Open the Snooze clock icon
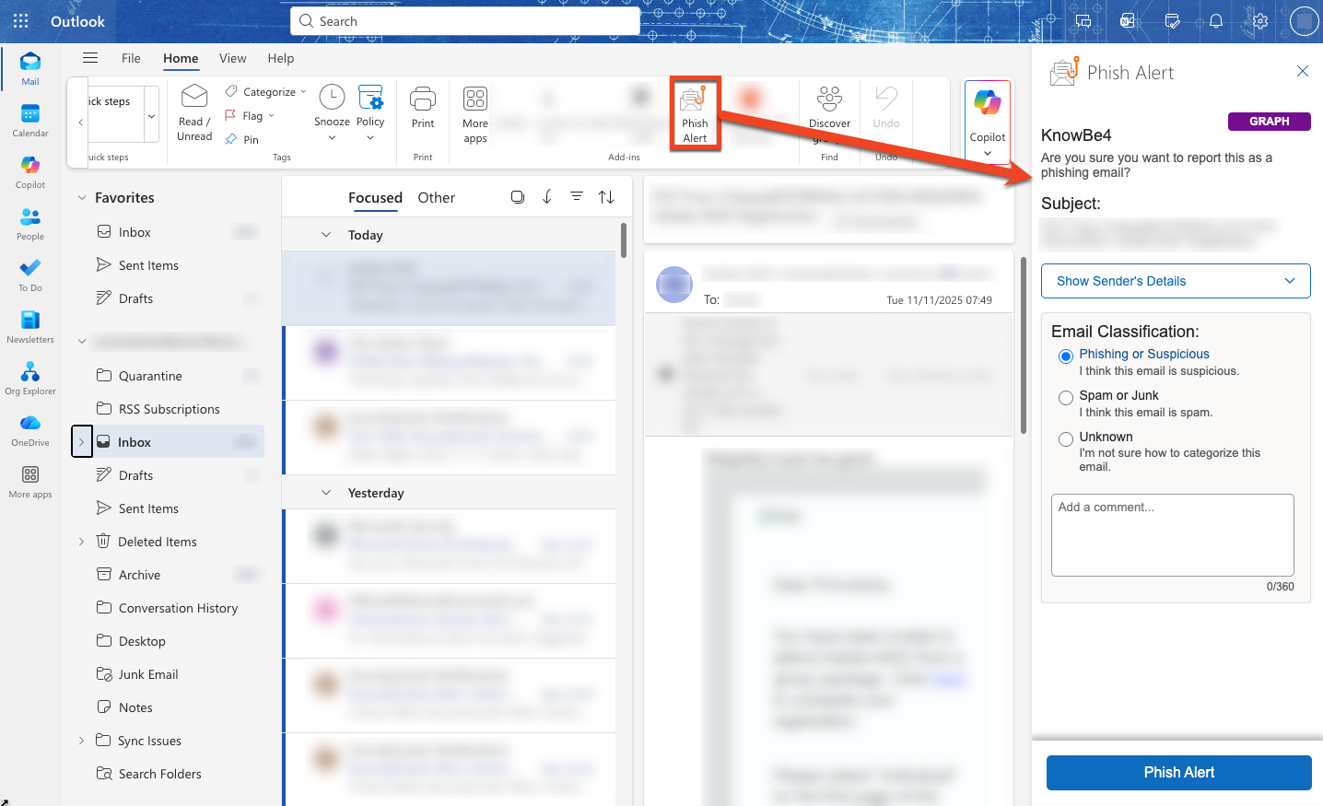The height and width of the screenshot is (806, 1323). click(332, 98)
